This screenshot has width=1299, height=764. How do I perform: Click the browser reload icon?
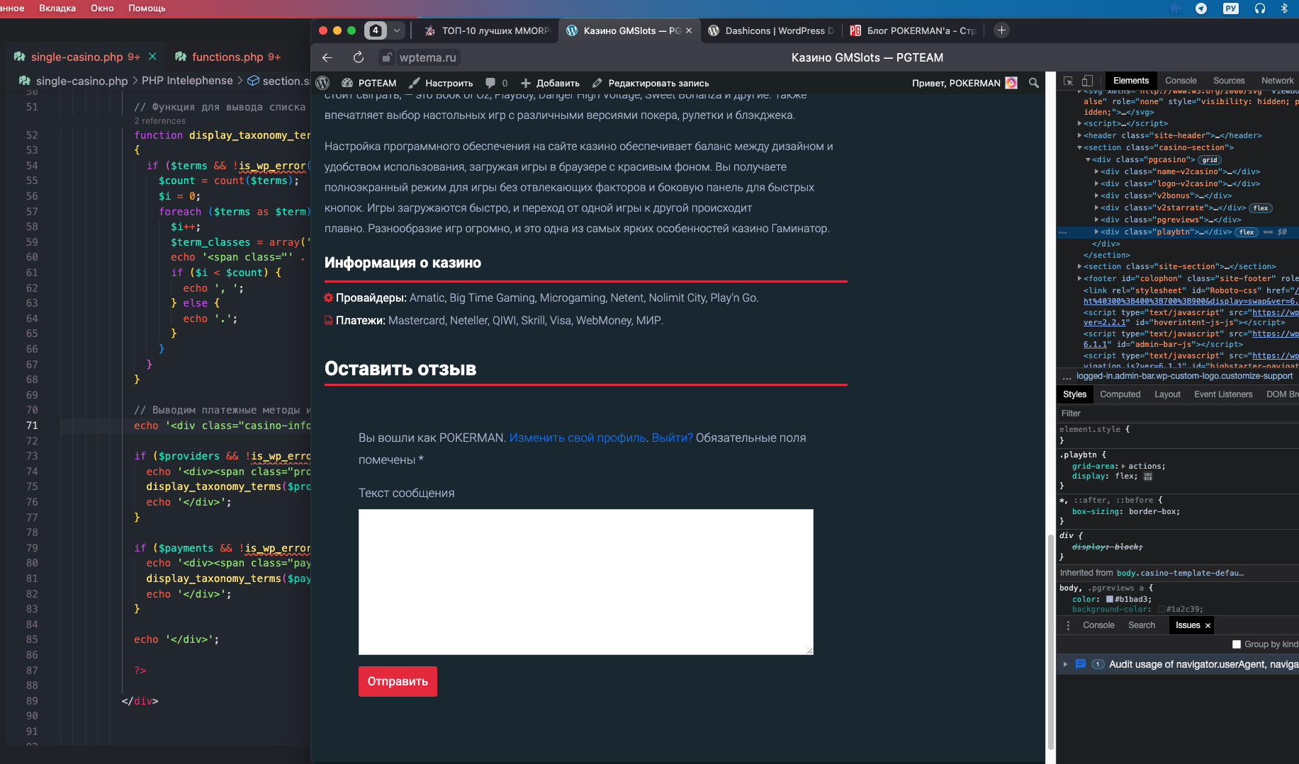click(359, 57)
